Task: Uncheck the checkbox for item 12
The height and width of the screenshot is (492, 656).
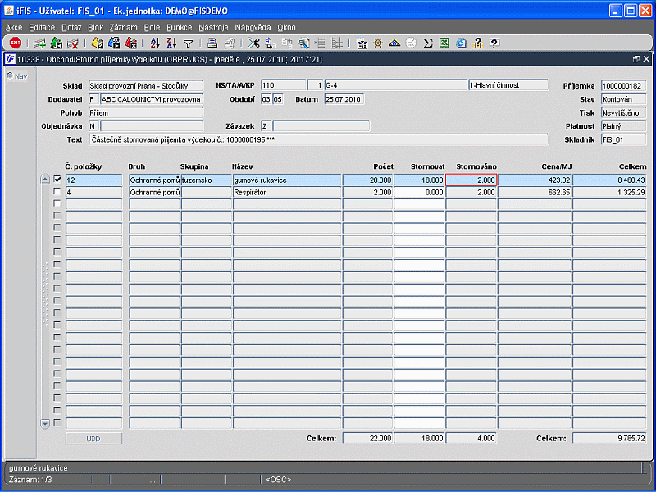Action: click(x=57, y=180)
